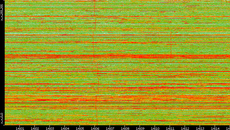Image resolution: width=230 pixels, height=130 pixels.
Task: Click the 14:09 time axis label
Action: (140, 128)
